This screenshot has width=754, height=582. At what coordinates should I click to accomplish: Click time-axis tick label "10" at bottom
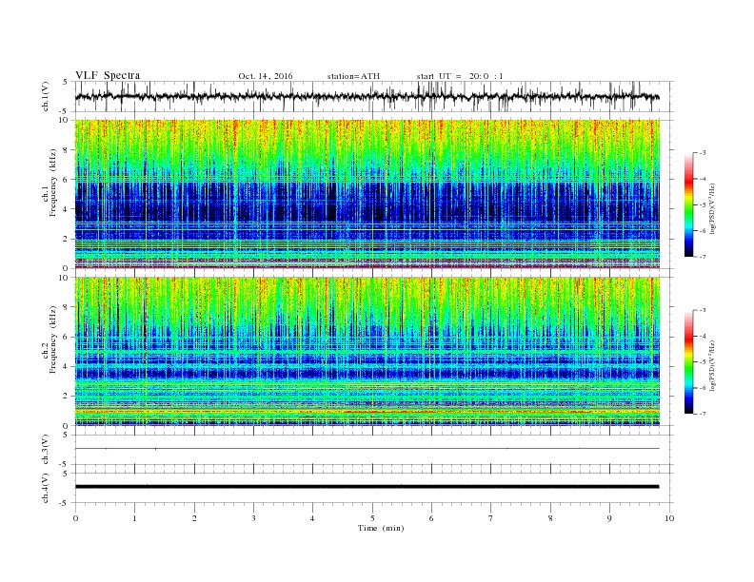[669, 518]
